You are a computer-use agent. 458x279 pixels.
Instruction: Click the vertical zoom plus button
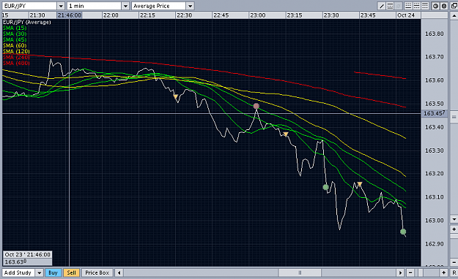(454, 229)
